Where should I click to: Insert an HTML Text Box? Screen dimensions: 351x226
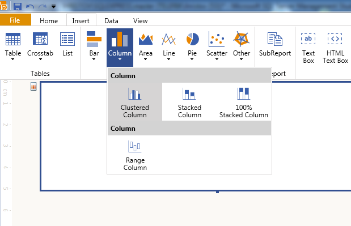tap(335, 48)
